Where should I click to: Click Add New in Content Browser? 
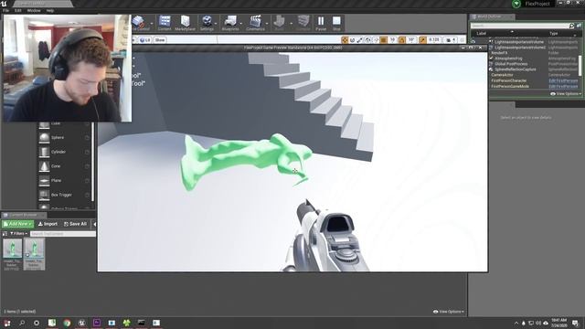click(17, 224)
